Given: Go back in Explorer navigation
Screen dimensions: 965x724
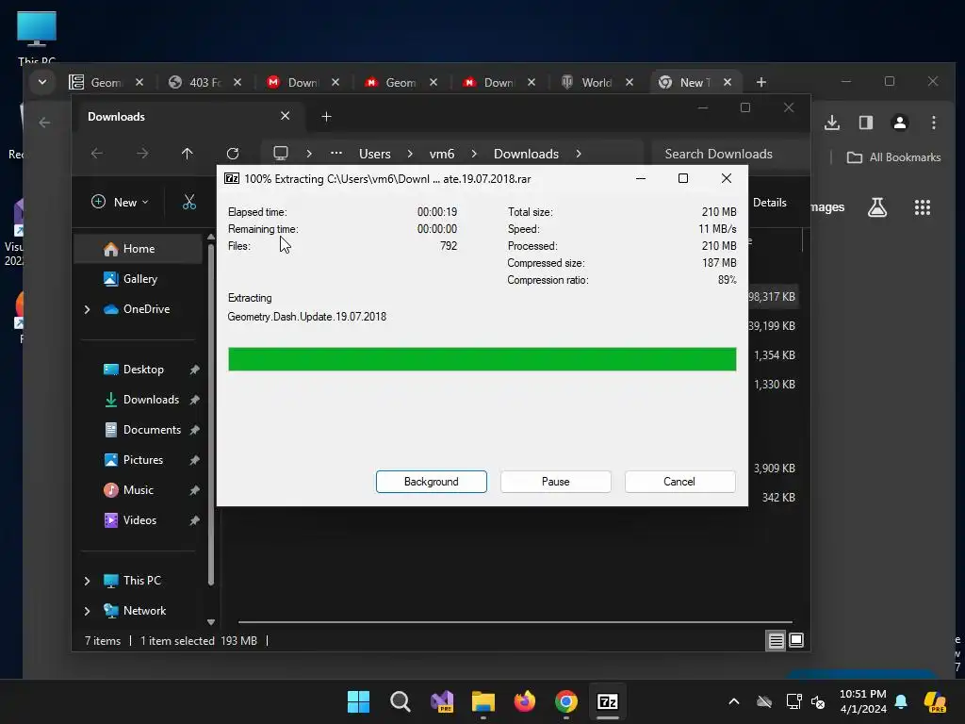Looking at the screenshot, I should (97, 154).
